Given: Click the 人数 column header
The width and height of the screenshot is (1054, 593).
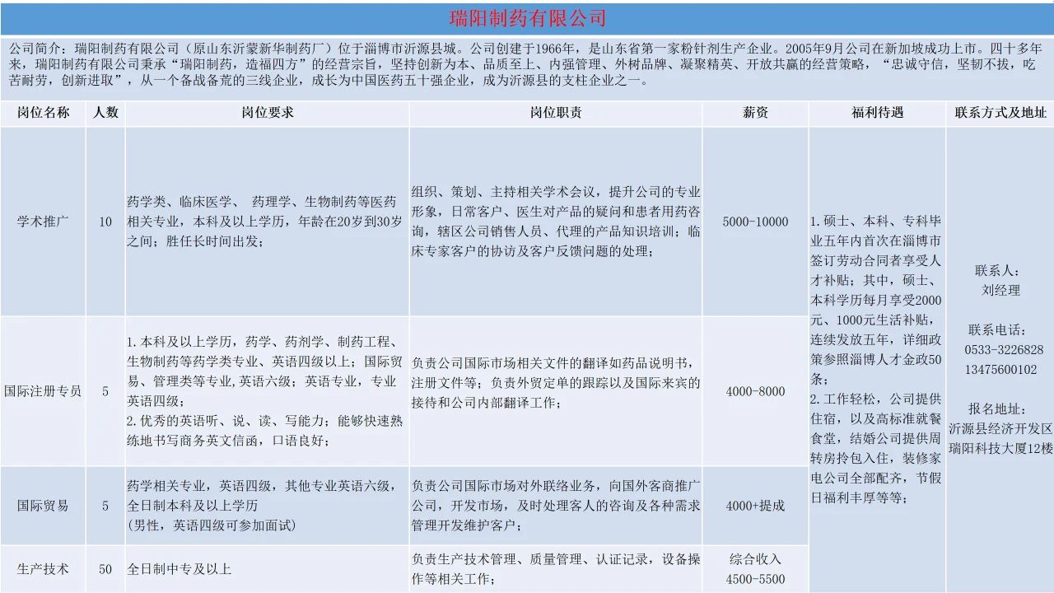Looking at the screenshot, I should pos(105,113).
